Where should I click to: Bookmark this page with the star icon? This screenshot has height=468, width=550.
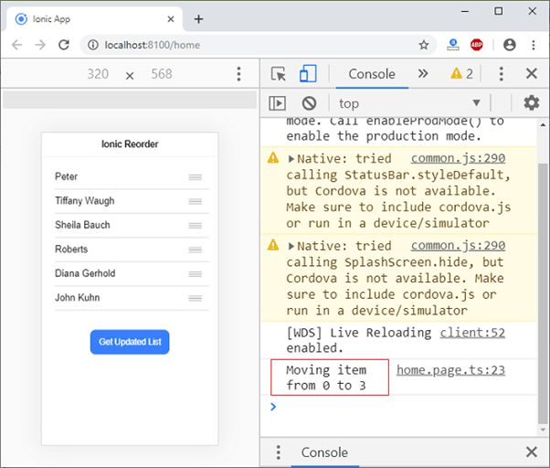[424, 45]
